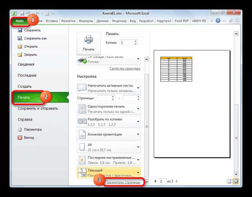This screenshot has height=197, width=252.
Task: Expand Напечатать активные листы dropdown
Action: click(109, 88)
